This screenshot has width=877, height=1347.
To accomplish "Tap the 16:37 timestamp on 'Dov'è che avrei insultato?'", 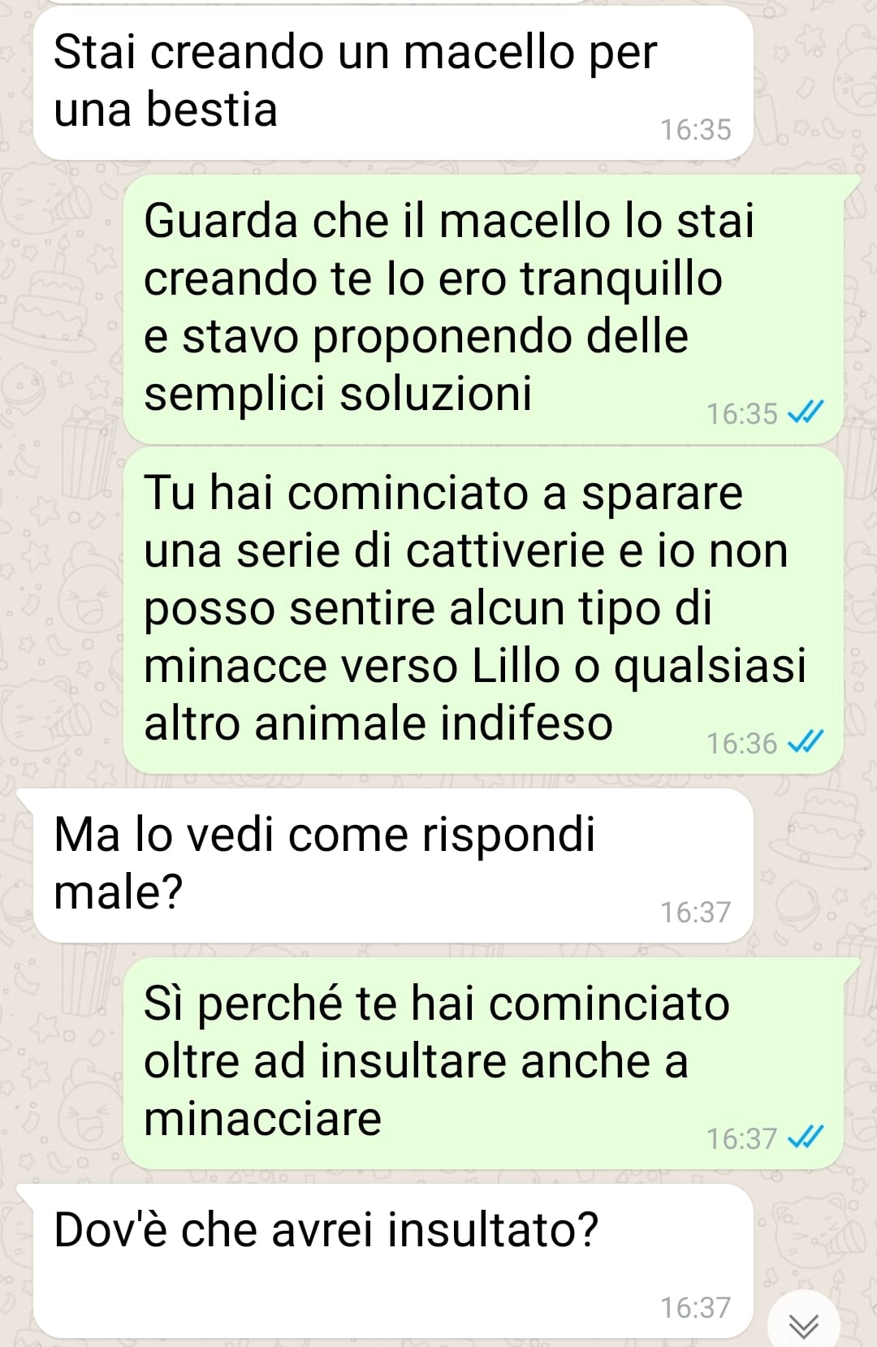I will (x=695, y=1307).
